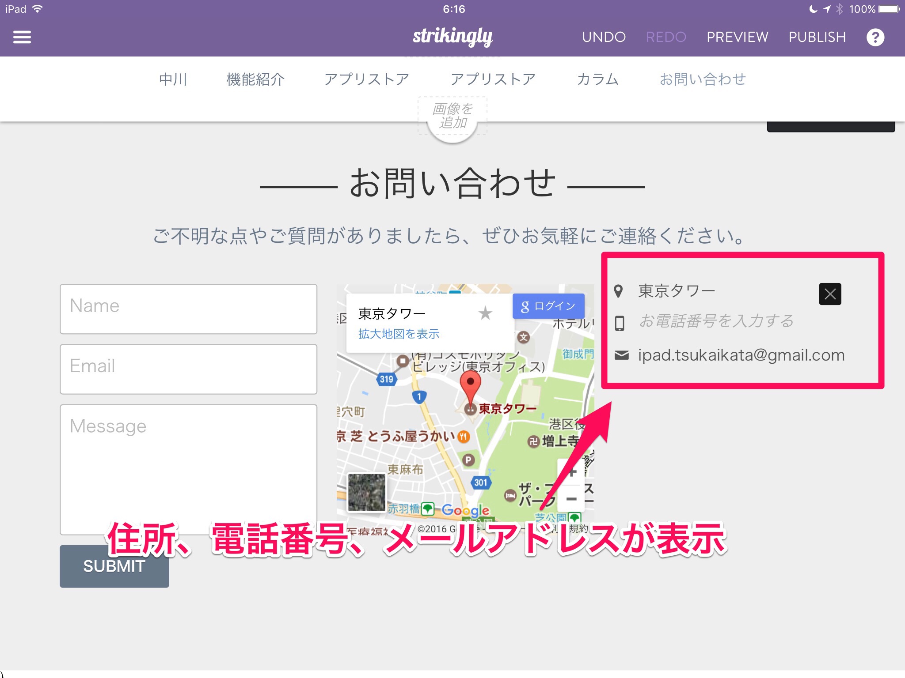Tap the phone number placeholder field
Image resolution: width=905 pixels, height=678 pixels.
(x=716, y=321)
